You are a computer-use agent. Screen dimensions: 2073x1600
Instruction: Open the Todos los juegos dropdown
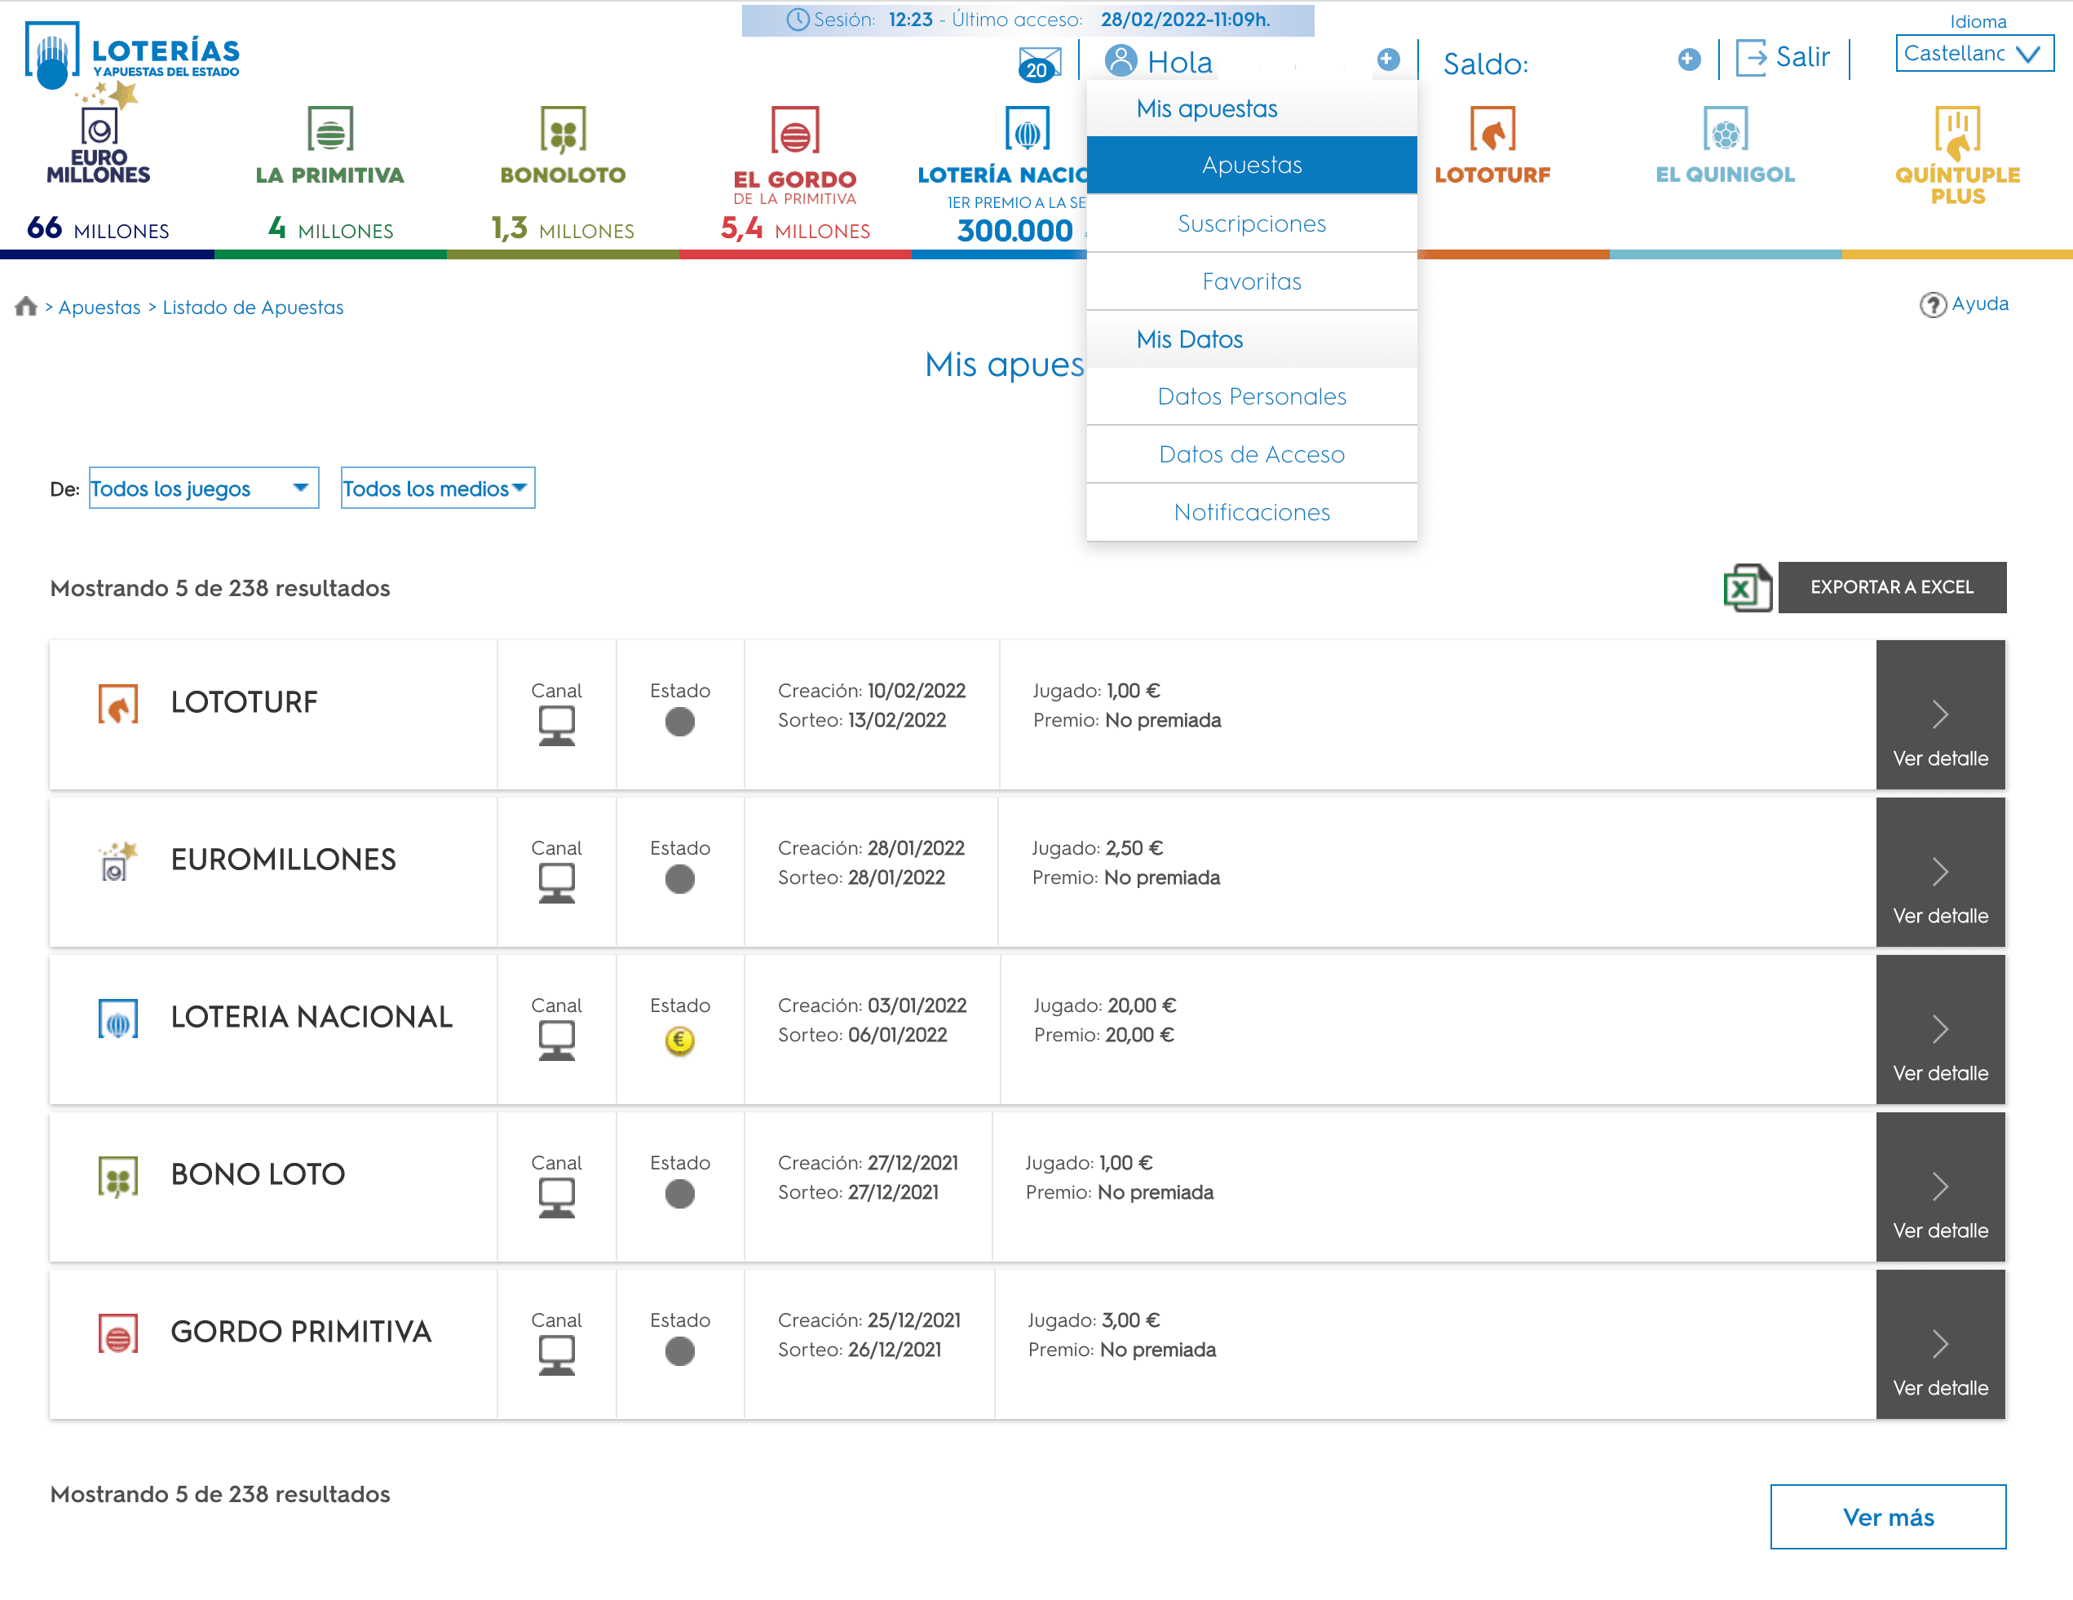click(203, 488)
